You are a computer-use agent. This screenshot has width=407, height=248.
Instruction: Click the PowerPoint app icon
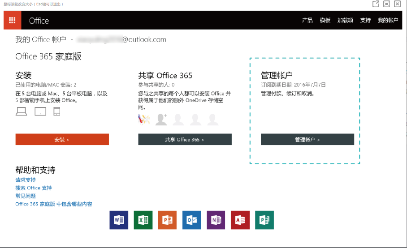167,220
